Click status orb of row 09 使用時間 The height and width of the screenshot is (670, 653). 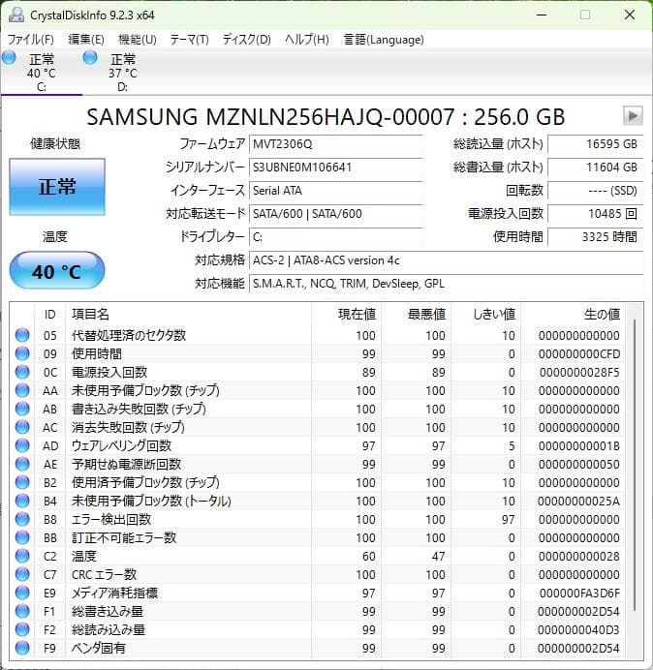[22, 353]
